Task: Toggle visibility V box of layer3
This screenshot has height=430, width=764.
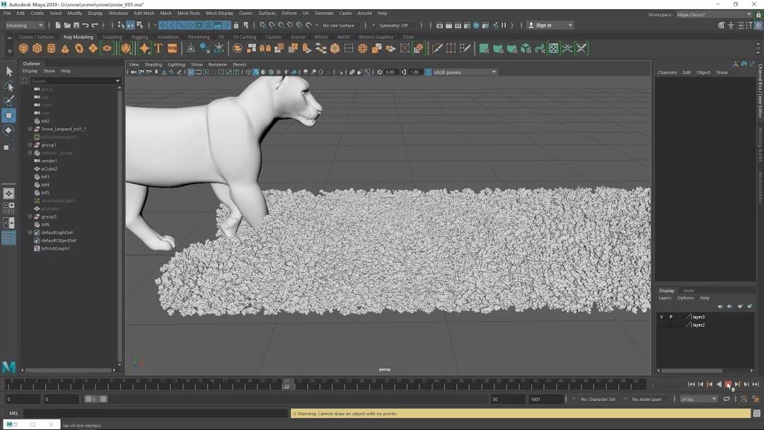Action: (661, 317)
